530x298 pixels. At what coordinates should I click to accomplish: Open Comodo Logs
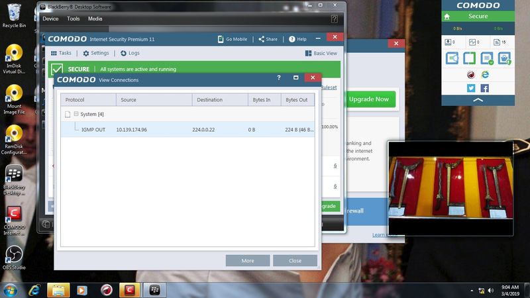tap(130, 53)
